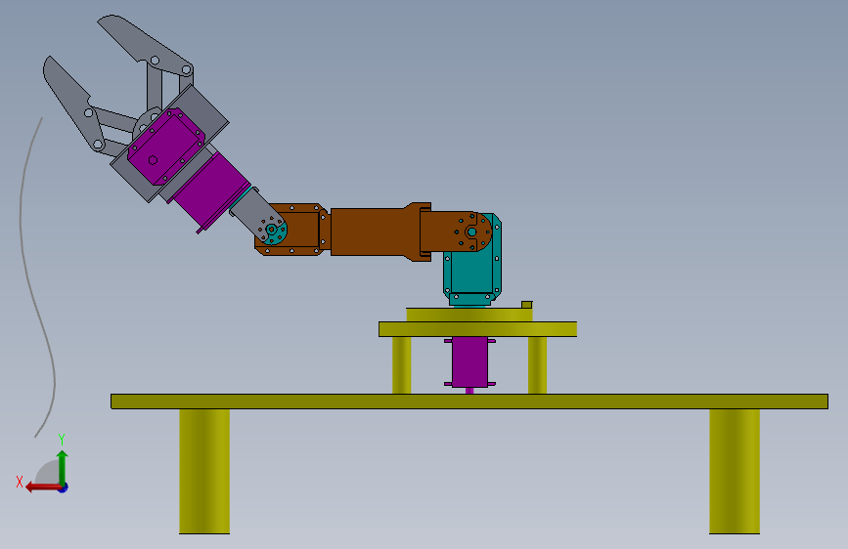Select the teal shoulder servo housing
This screenshot has height=549, width=848.
pos(472,273)
